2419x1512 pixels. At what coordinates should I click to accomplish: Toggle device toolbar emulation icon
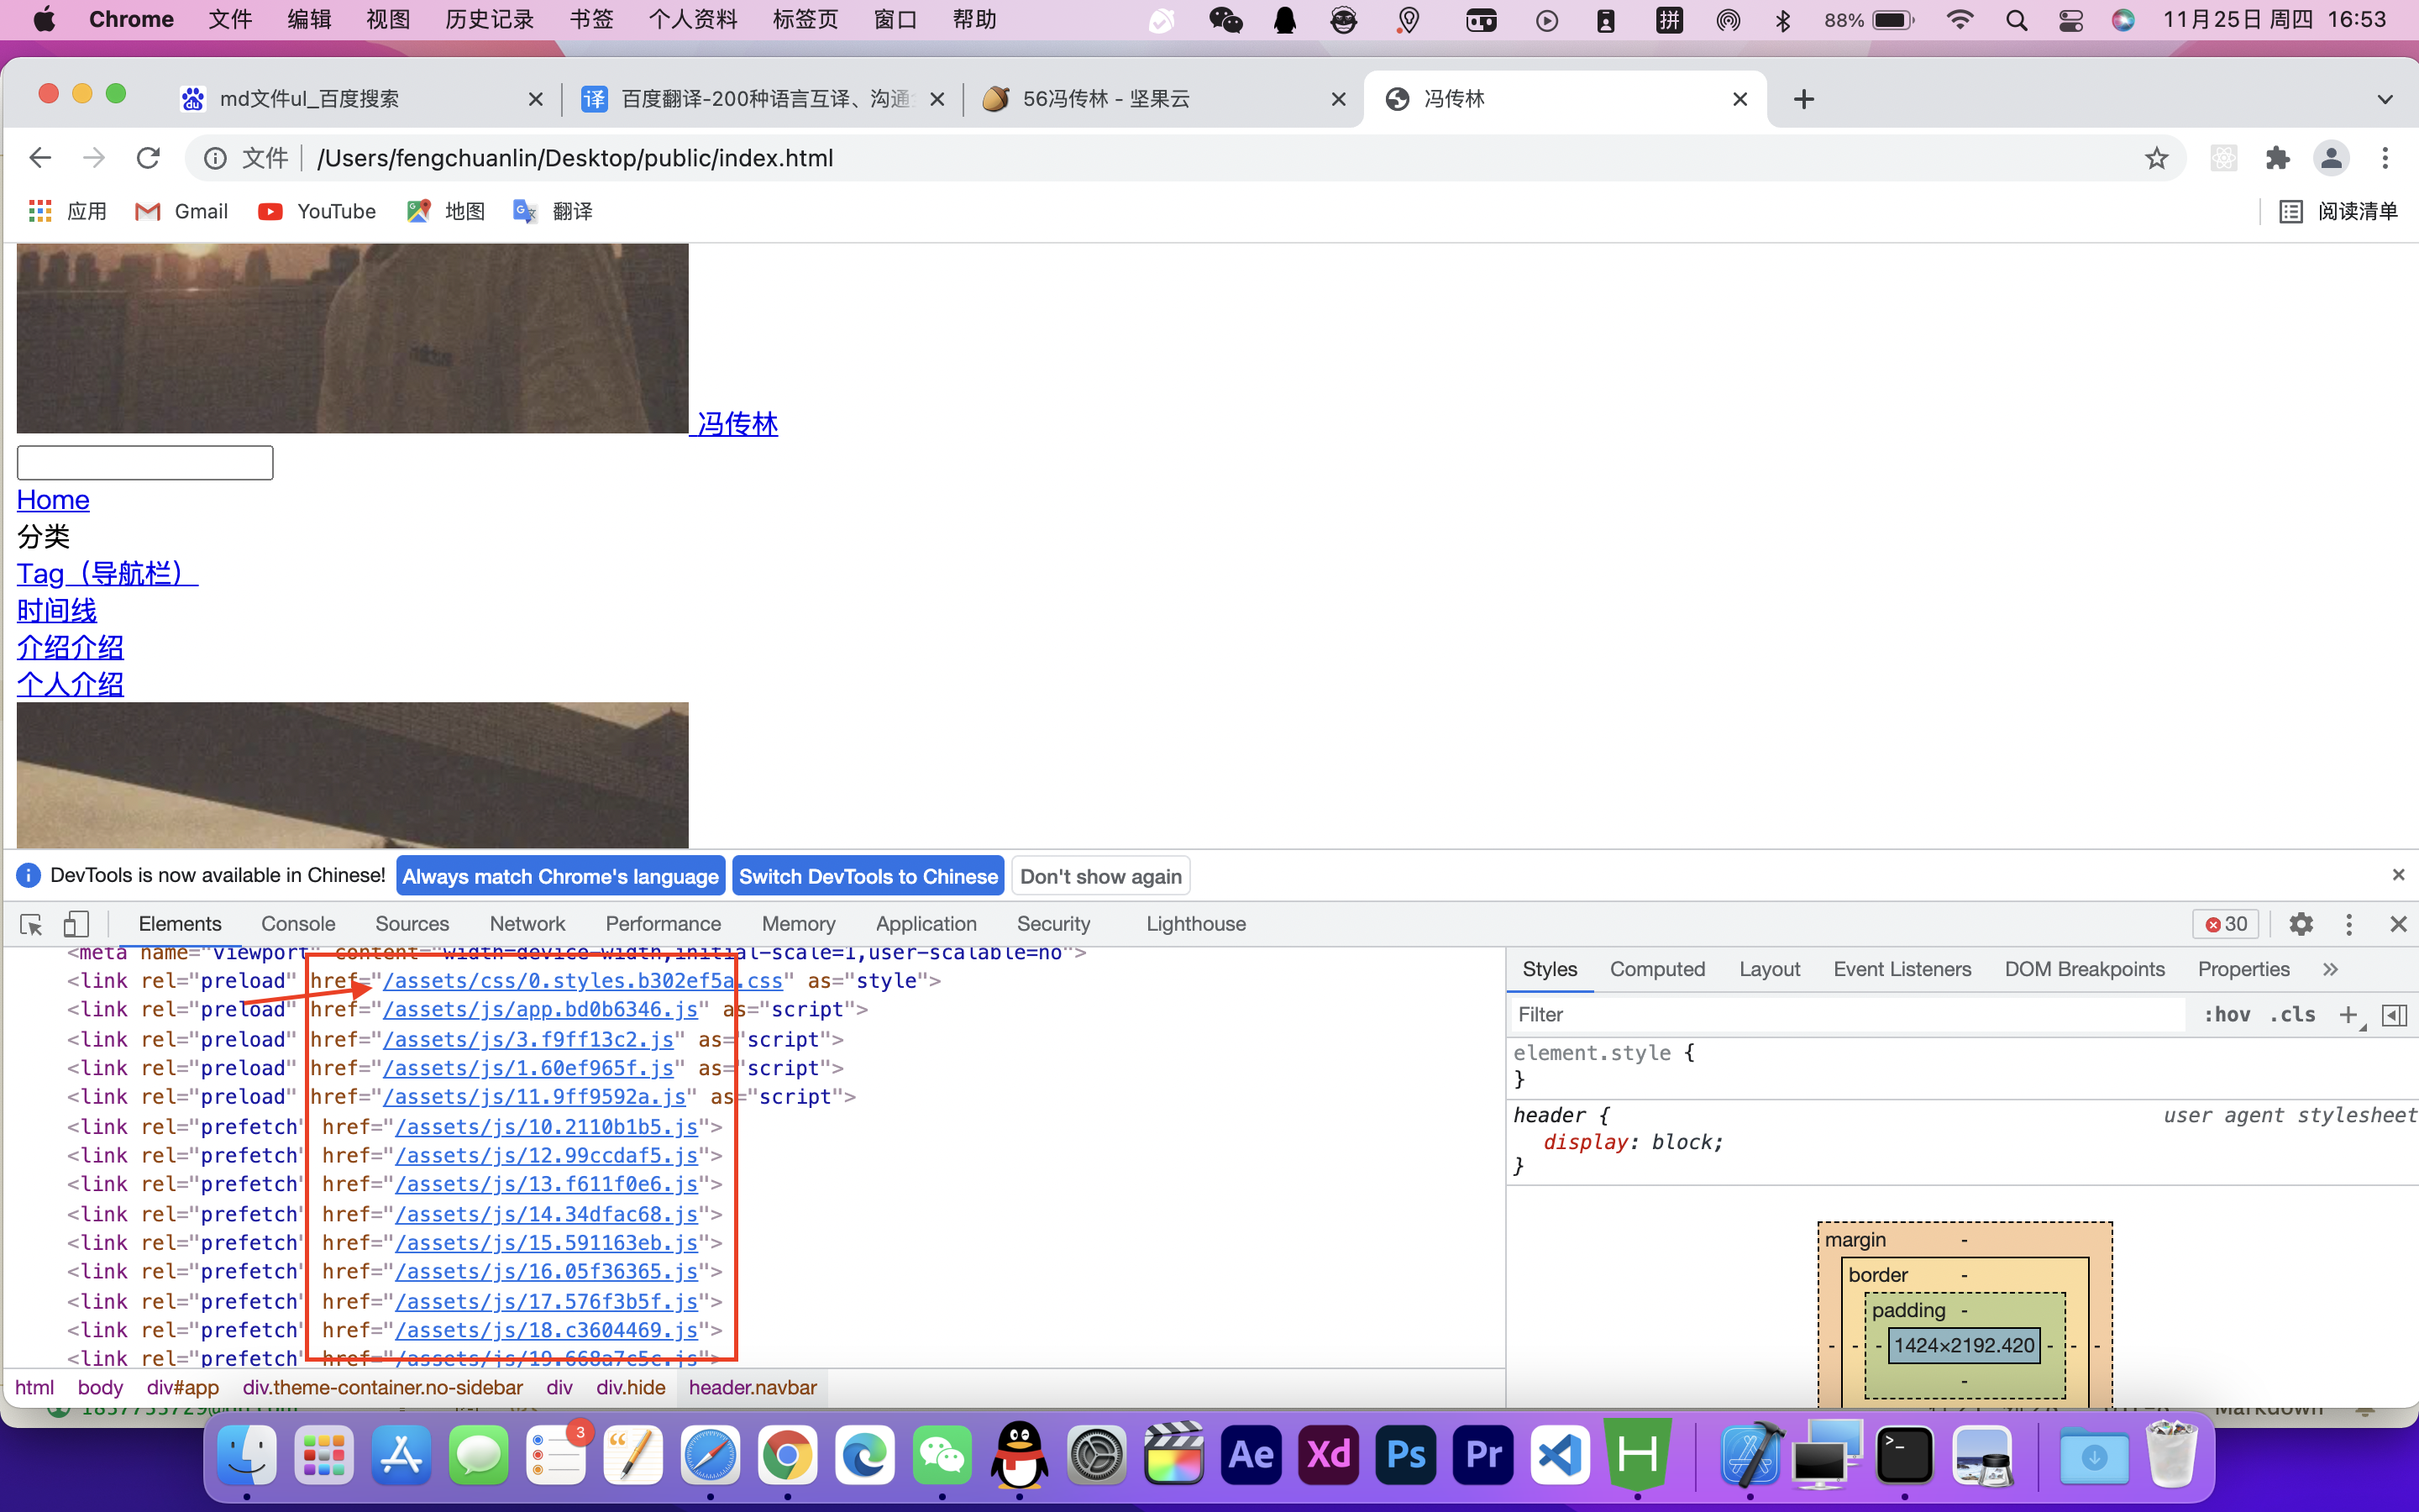click(76, 924)
